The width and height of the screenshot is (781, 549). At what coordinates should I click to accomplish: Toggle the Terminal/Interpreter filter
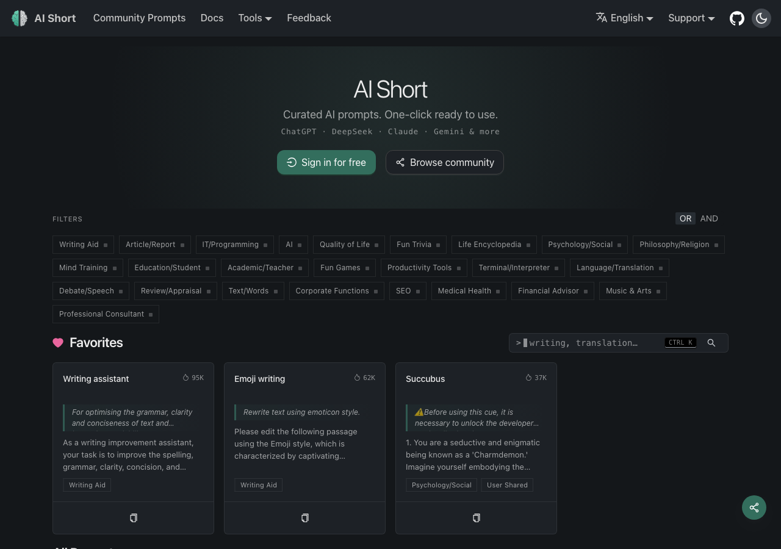(519, 268)
